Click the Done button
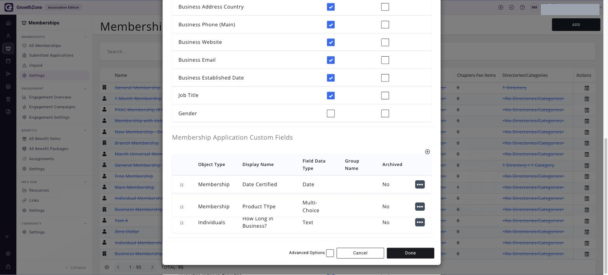The width and height of the screenshot is (608, 275). 410,253
